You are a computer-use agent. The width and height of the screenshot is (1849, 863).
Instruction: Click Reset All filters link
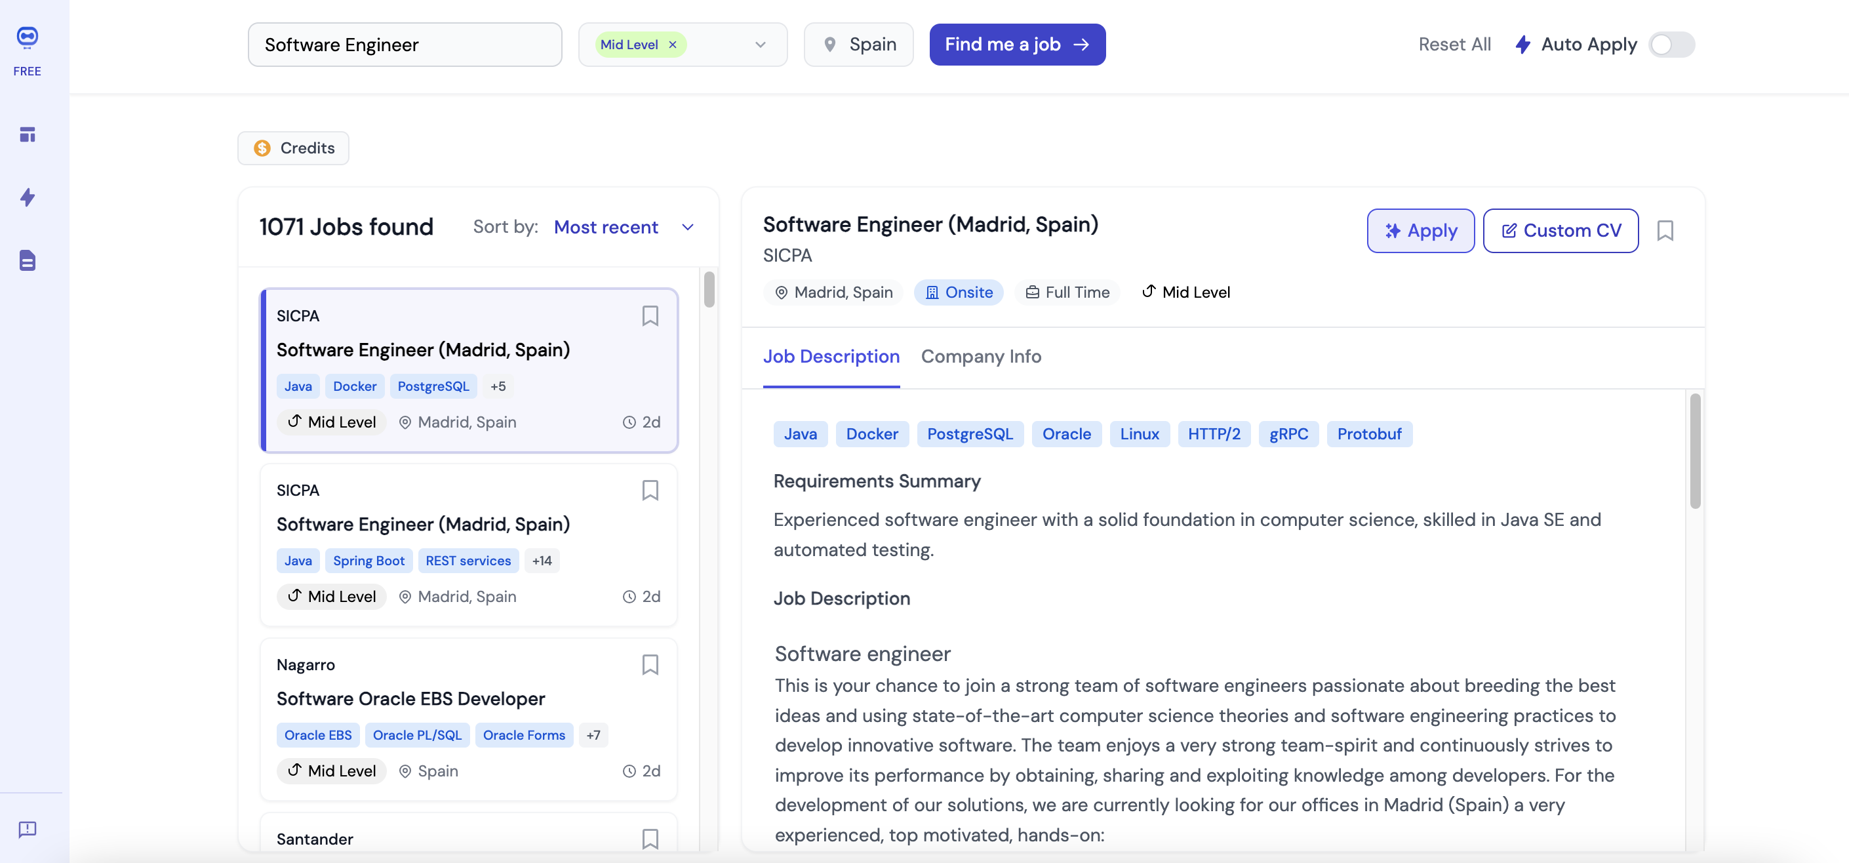pyautogui.click(x=1454, y=45)
